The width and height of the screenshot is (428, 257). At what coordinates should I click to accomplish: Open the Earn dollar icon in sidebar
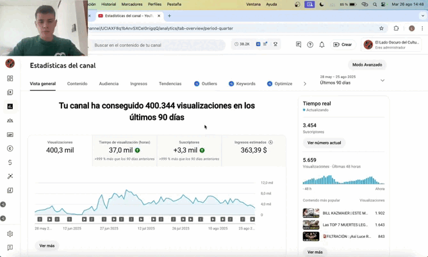10,162
